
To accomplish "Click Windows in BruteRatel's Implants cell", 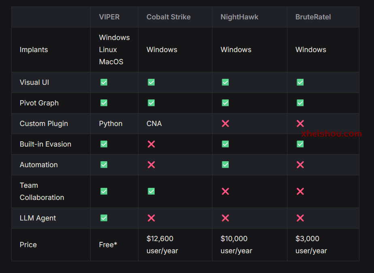I will tap(311, 50).
